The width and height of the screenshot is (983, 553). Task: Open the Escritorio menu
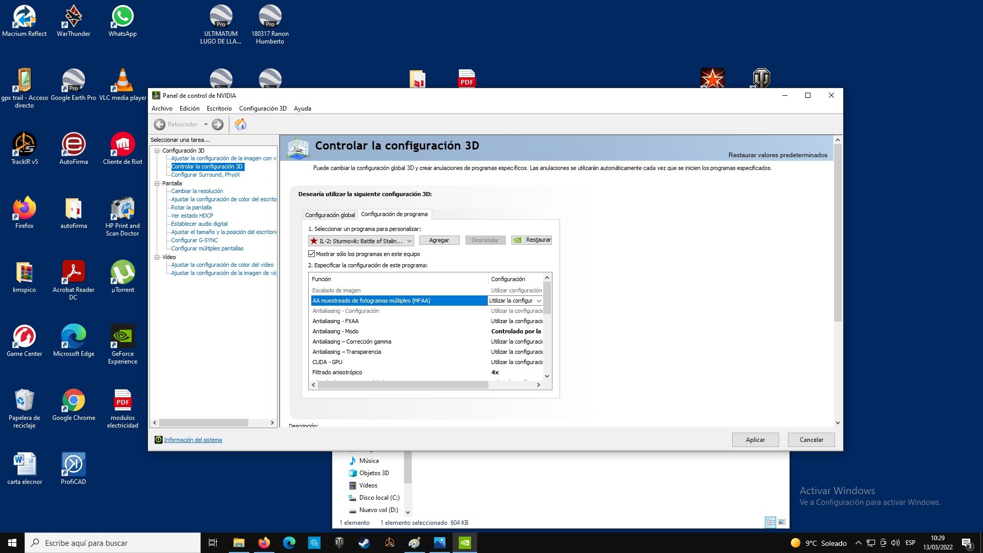point(219,109)
